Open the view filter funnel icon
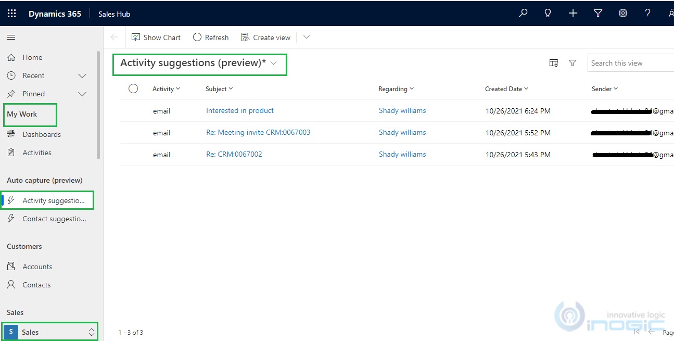This screenshot has height=341, width=674. [x=573, y=63]
